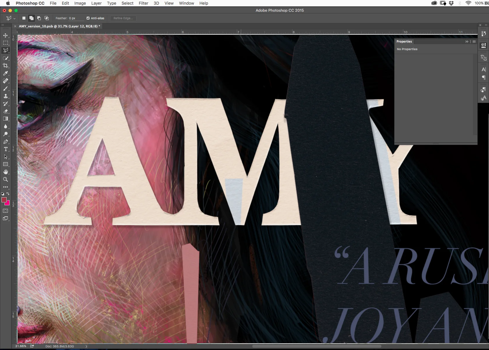Select the Hand tool
This screenshot has width=489, height=350.
click(6, 172)
